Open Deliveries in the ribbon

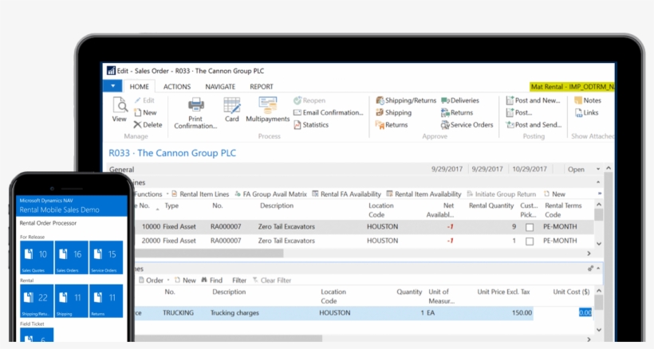pyautogui.click(x=460, y=100)
